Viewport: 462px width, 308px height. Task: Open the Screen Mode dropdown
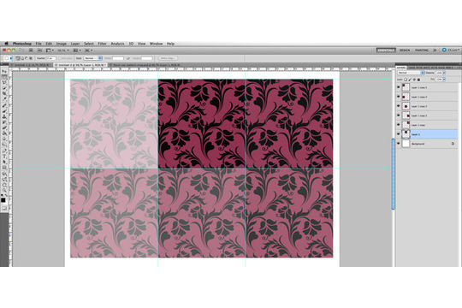(89, 50)
